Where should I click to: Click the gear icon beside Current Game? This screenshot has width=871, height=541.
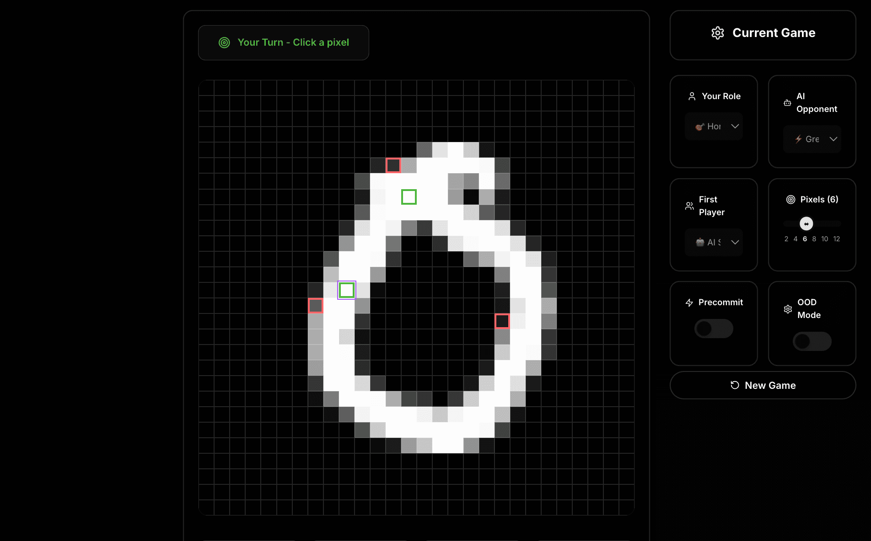pyautogui.click(x=718, y=33)
